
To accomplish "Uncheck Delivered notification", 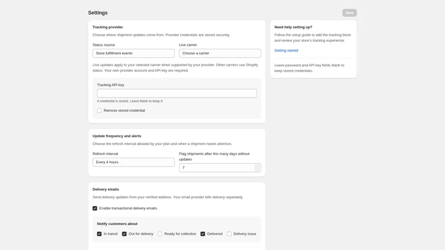I will pyautogui.click(x=202, y=234).
